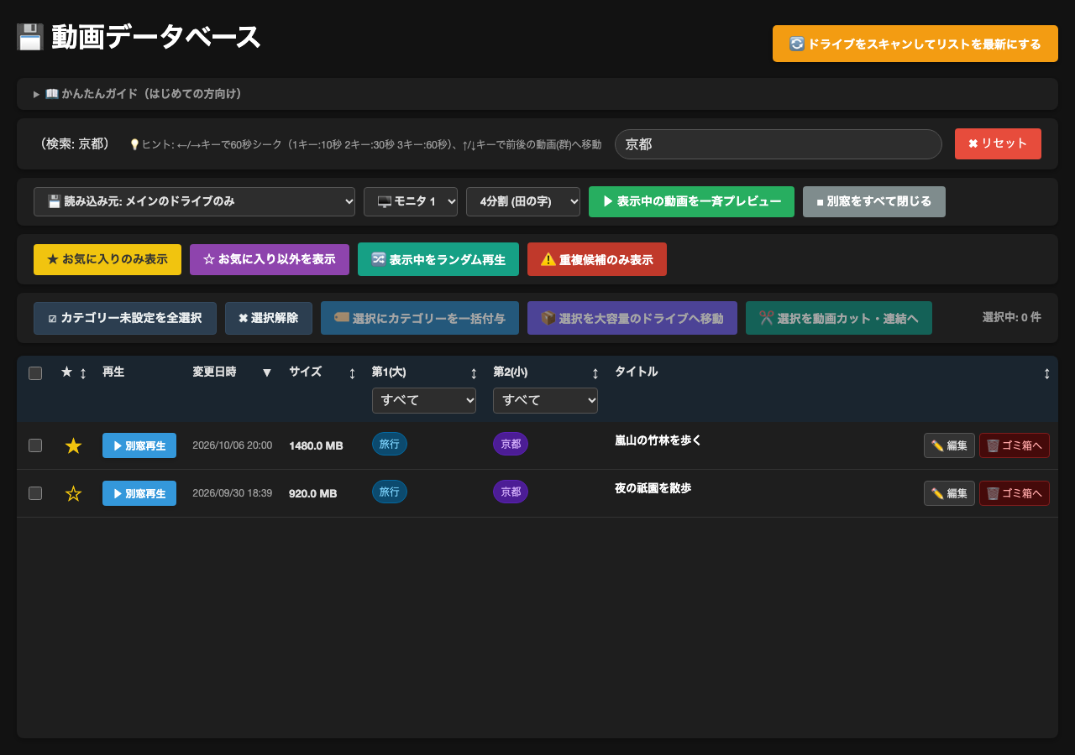Click 選択を大容量のドライブへ移動 button
Image resolution: width=1075 pixels, height=755 pixels.
(632, 318)
